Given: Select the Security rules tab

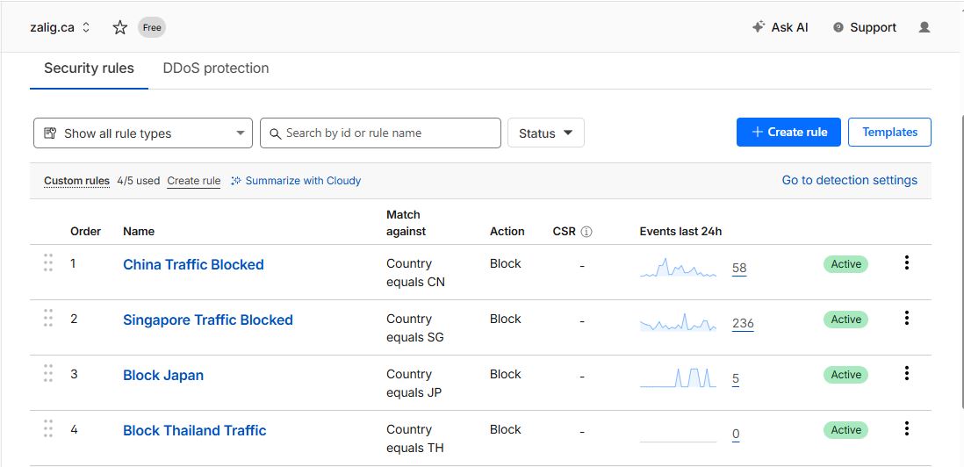Looking at the screenshot, I should (89, 68).
